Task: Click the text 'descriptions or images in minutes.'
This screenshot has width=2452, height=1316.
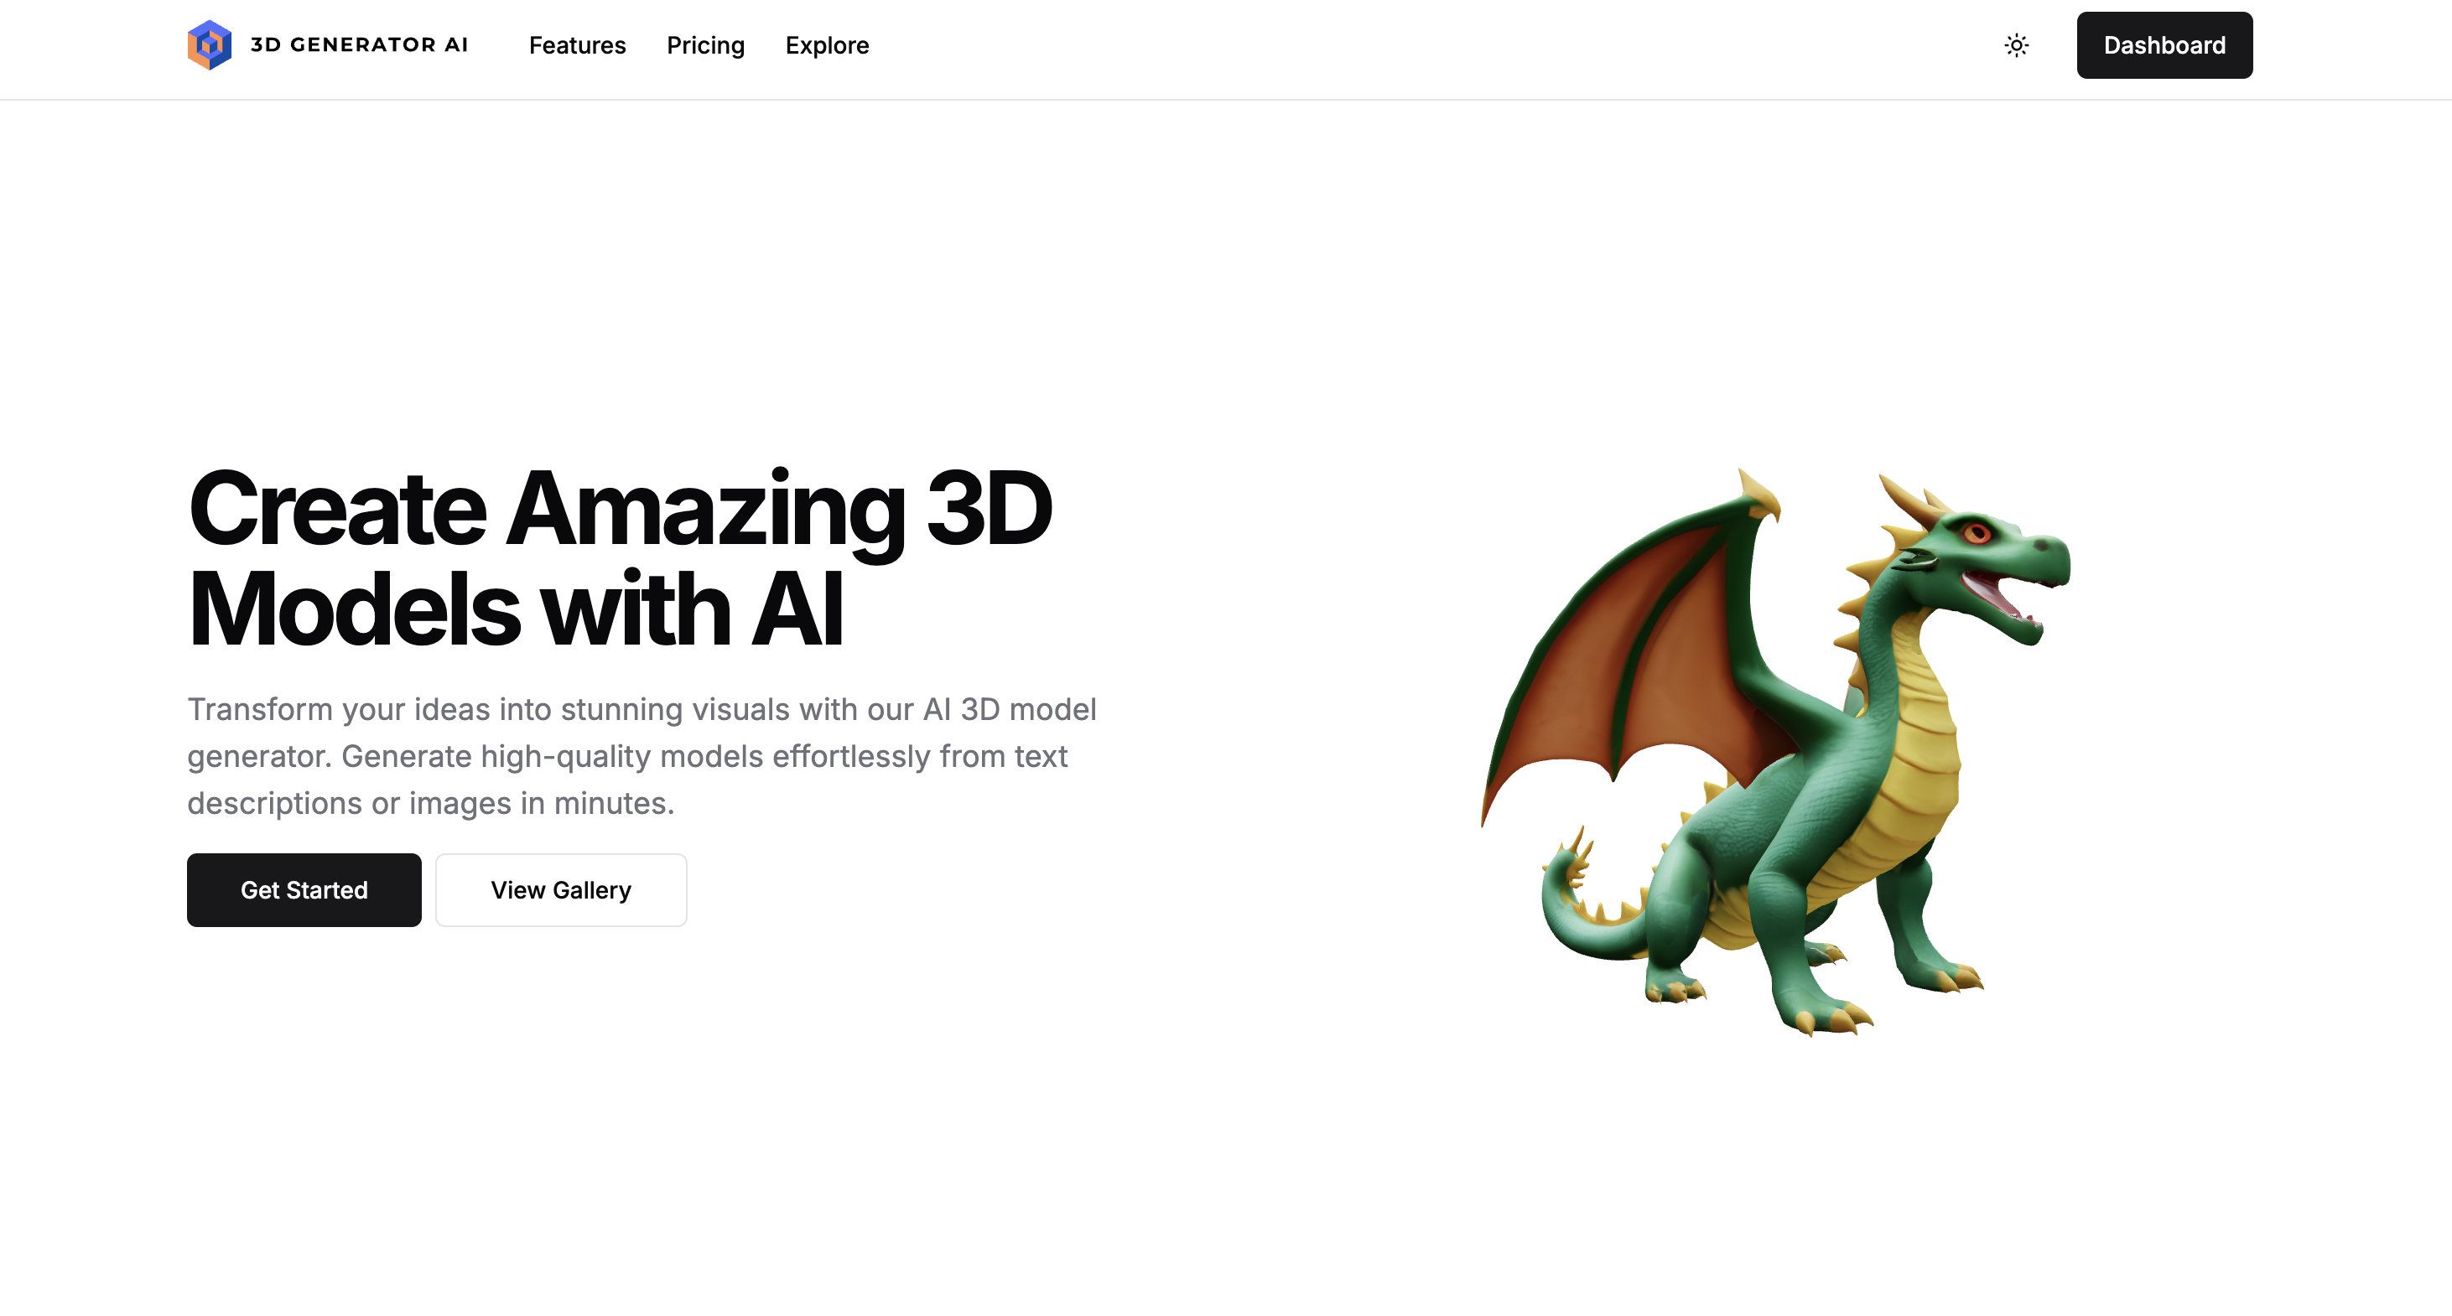Action: [x=430, y=803]
